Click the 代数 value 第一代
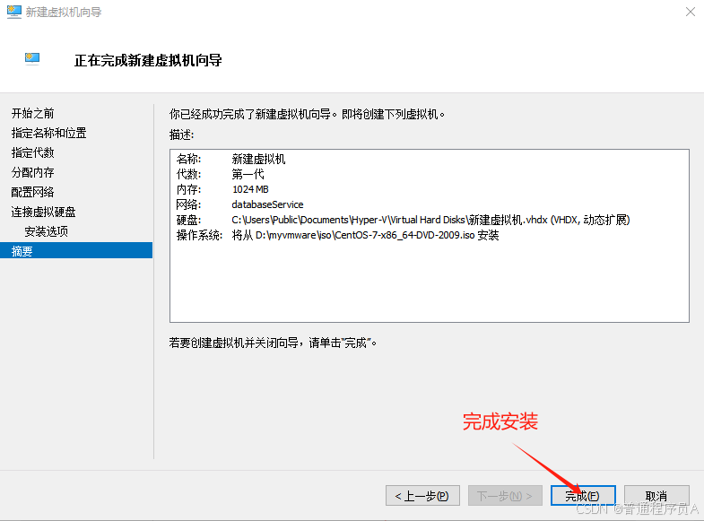This screenshot has width=704, height=521. pos(248,175)
